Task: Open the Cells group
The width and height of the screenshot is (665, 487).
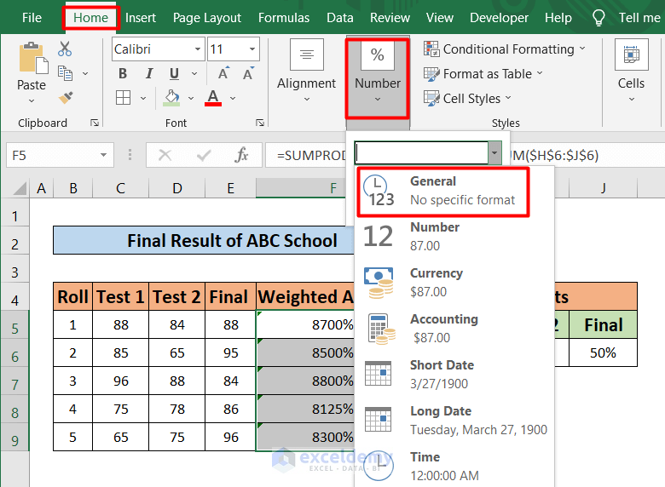Action: [x=631, y=72]
